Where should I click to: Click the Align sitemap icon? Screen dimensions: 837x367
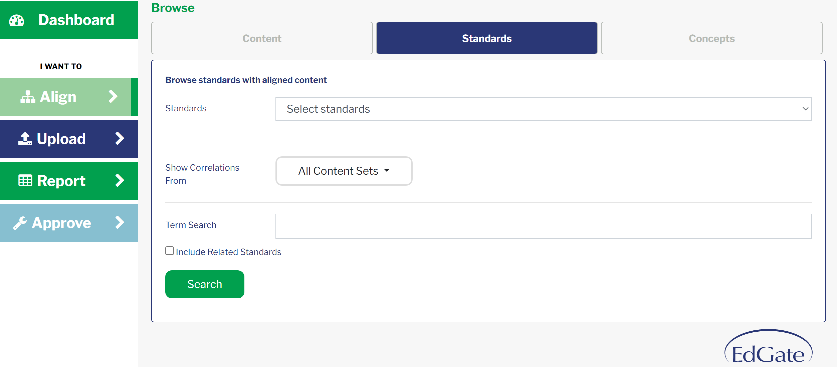(28, 97)
